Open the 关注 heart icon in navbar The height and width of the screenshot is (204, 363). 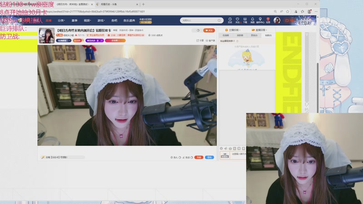237,20
